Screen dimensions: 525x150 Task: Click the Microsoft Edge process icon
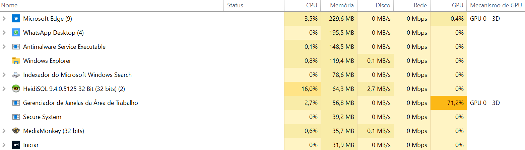click(x=16, y=19)
